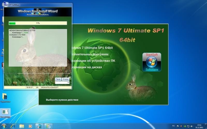Select the AIDA64 Extreme Edition 2.0.1700 log line
This screenshot has width=207, height=129.
(22, 30)
